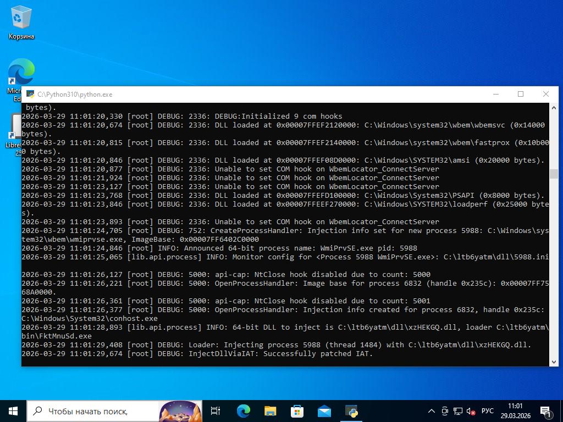Launch Microsoft Edge from the taskbar

point(243,411)
